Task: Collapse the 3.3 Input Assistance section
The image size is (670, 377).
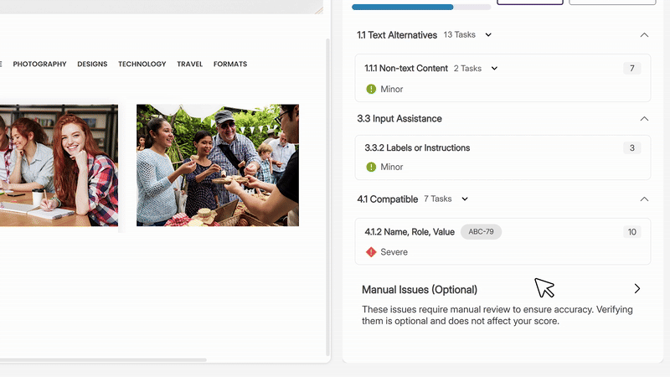Action: click(x=644, y=119)
